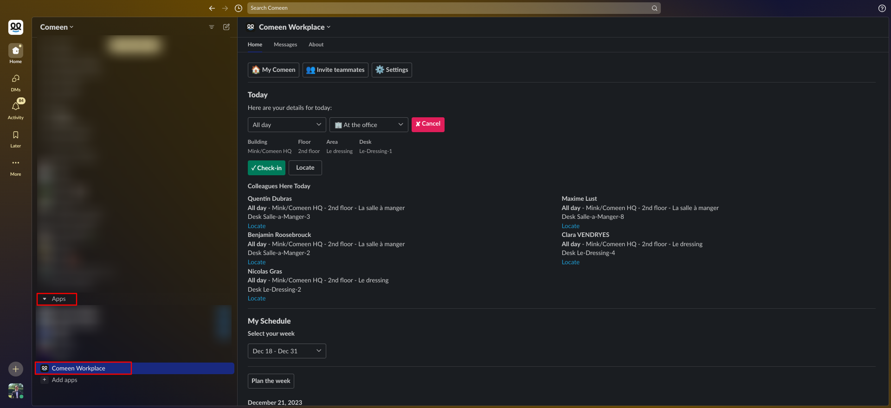Open the DMs sidebar icon

click(x=16, y=78)
